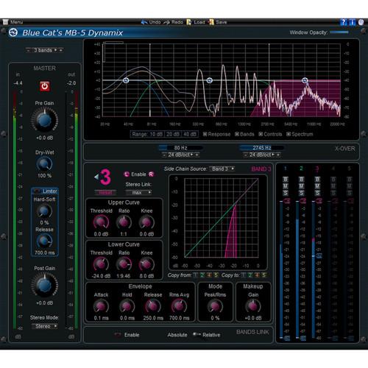Click the globe icon in the top right corner
Image resolution: width=368 pixels, height=368 pixels.
[361, 22]
